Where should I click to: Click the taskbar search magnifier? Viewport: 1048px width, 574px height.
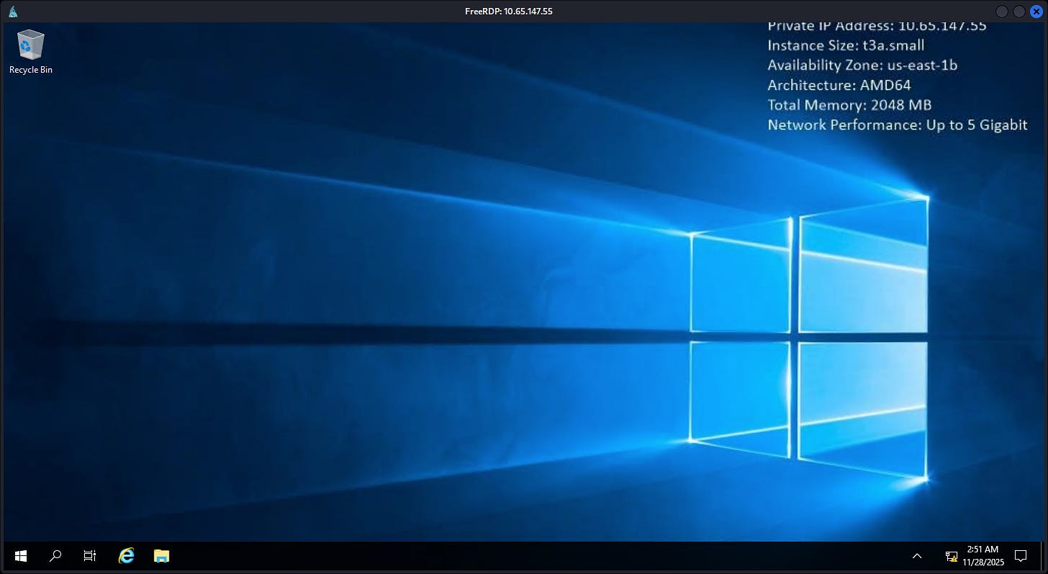tap(55, 555)
